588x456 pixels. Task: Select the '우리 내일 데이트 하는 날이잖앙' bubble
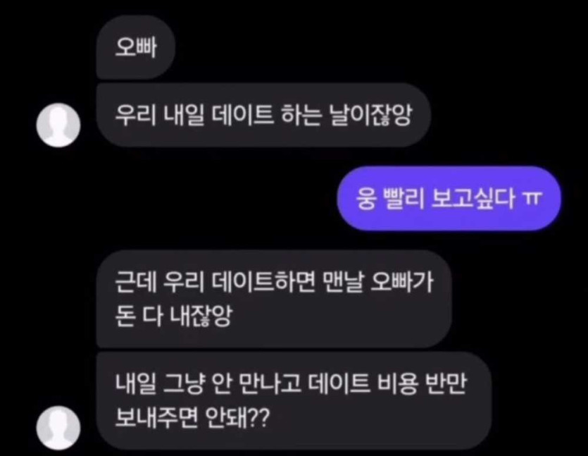click(263, 115)
